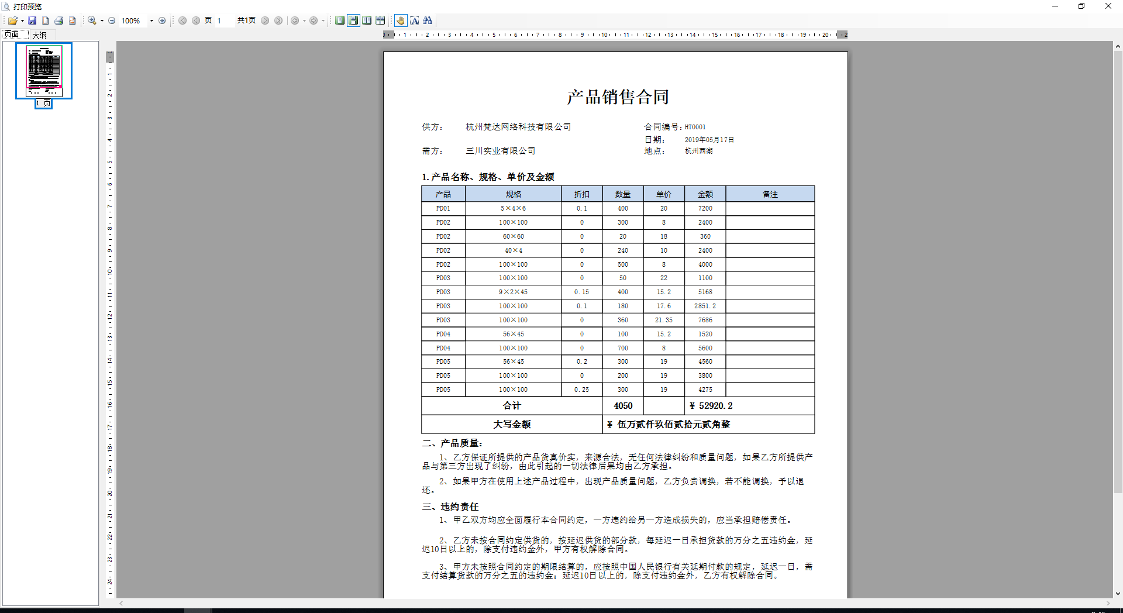The height and width of the screenshot is (613, 1123).
Task: Go to the next page button
Action: pyautogui.click(x=265, y=20)
